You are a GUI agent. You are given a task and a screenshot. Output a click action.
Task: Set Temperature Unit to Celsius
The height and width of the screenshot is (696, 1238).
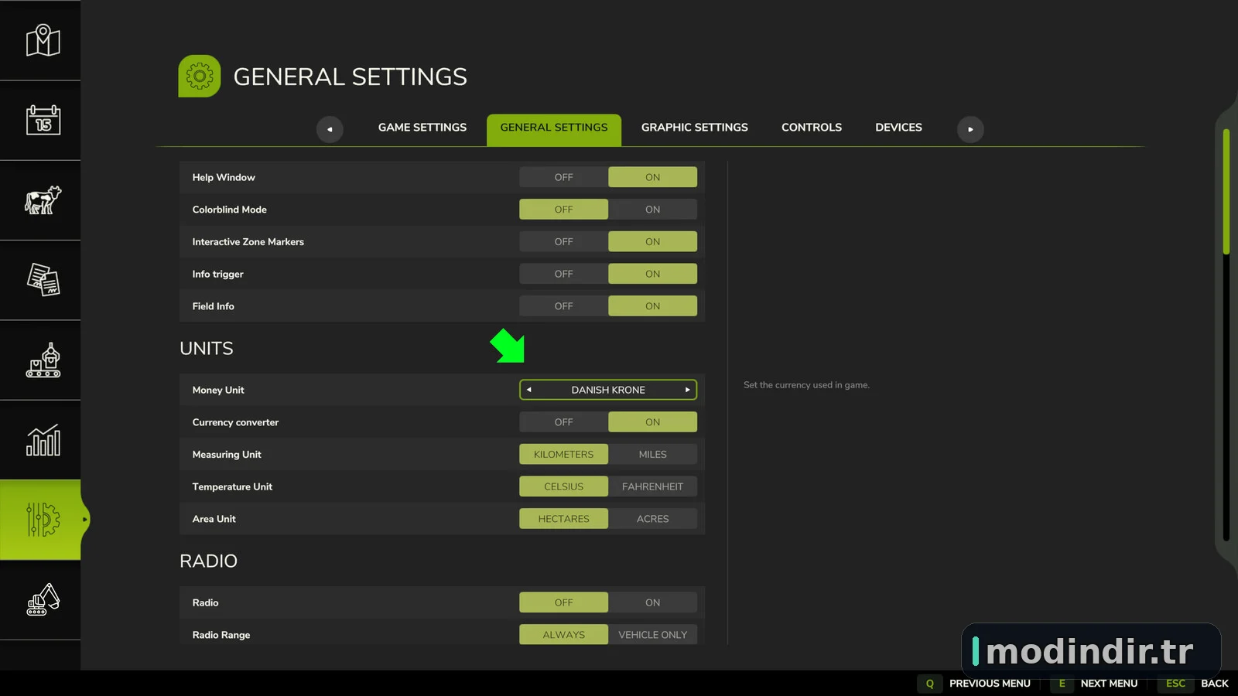(563, 486)
